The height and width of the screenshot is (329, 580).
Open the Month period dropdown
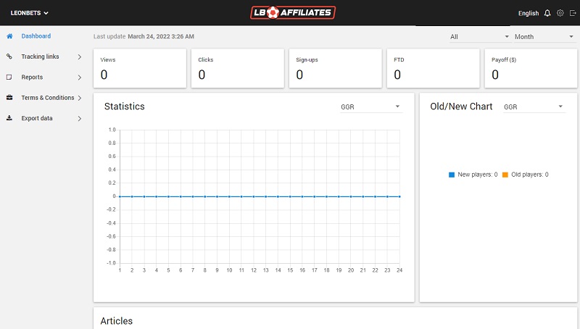pyautogui.click(x=544, y=37)
